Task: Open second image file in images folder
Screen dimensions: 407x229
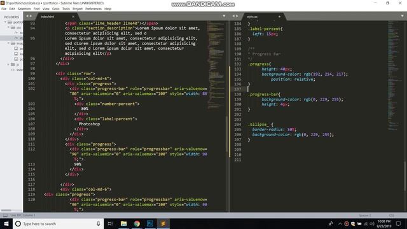Action: pos(18,53)
